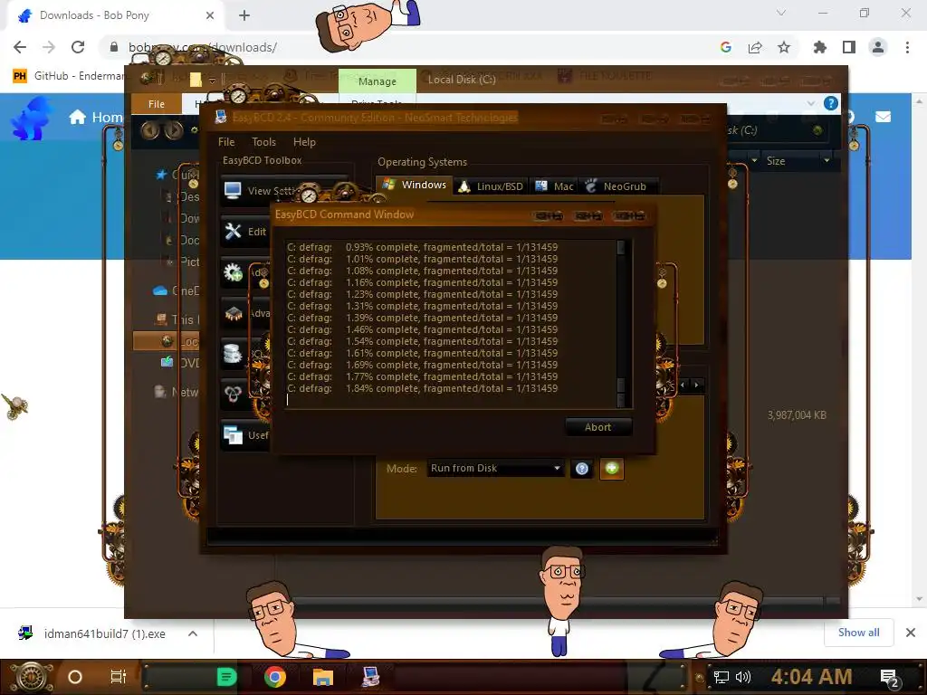This screenshot has height=695, width=927.
Task: Click the tab scroll right arrow
Action: click(696, 385)
